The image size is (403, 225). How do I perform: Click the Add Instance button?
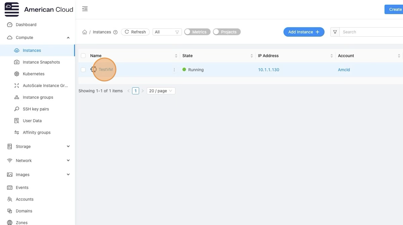point(304,32)
